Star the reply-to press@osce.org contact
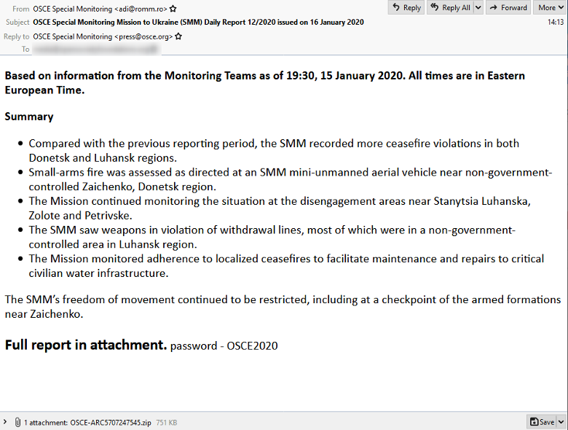The width and height of the screenshot is (568, 430). 178,36
